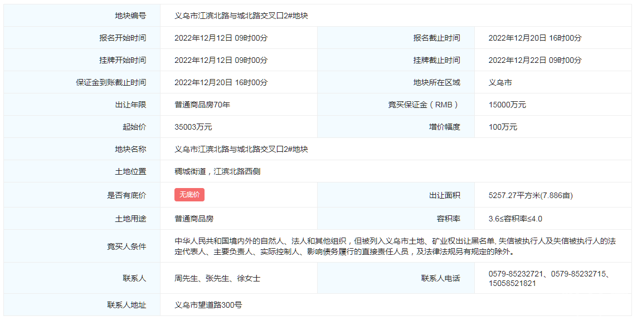Viewport: 637px width, 321px height.
Task: Select the 100万元 bid increment value
Action: pos(502,127)
